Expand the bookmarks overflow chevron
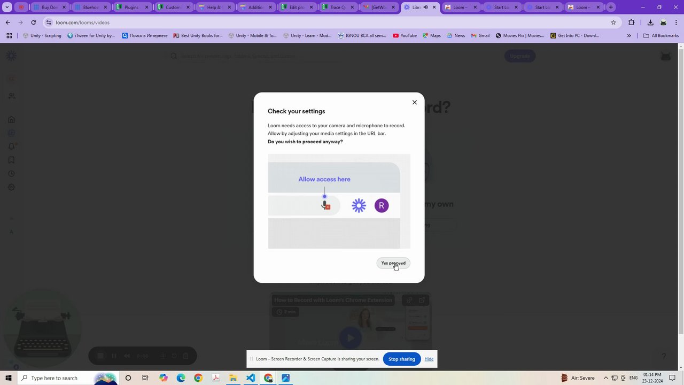The height and width of the screenshot is (385, 684). pyautogui.click(x=629, y=36)
